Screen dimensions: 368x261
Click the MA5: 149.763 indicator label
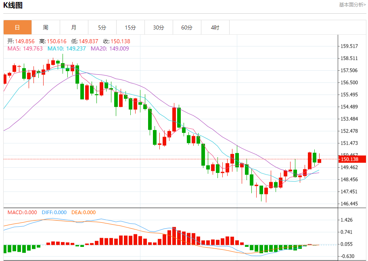[25, 48]
